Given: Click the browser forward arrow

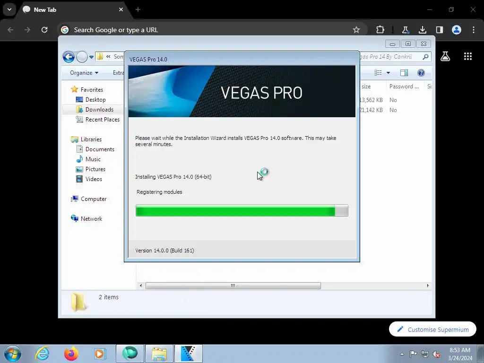Looking at the screenshot, I should [x=27, y=30].
